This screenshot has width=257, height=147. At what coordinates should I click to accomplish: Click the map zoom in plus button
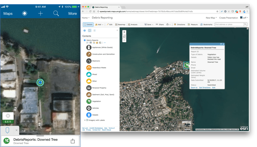[124, 32]
